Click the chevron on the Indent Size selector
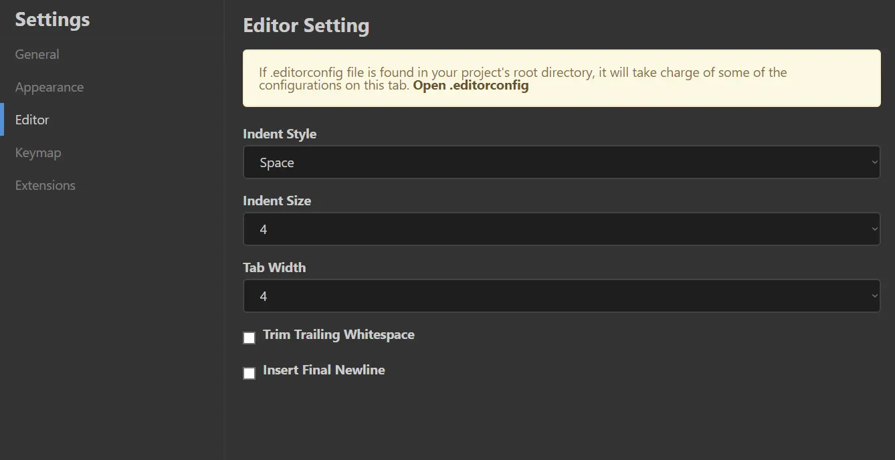This screenshot has width=895, height=460. coord(874,229)
